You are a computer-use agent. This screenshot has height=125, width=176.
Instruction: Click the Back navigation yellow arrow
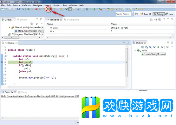[142, 9]
